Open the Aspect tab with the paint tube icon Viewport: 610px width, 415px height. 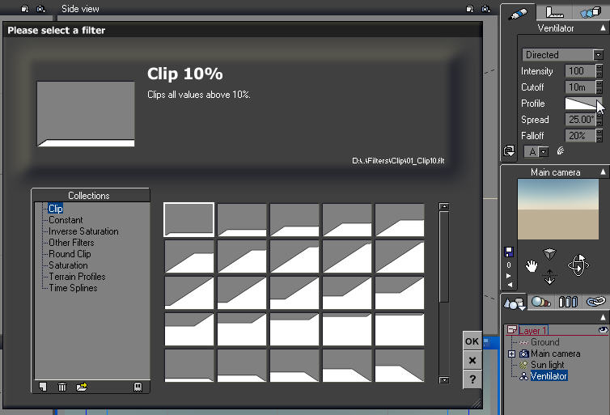tap(519, 13)
